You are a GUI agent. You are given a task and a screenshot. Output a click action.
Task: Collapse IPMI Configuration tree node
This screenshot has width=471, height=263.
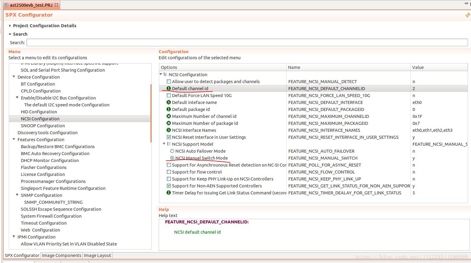(x=14, y=237)
